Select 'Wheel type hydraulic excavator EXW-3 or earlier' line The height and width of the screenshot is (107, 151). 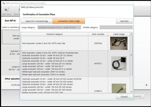tap(44, 75)
